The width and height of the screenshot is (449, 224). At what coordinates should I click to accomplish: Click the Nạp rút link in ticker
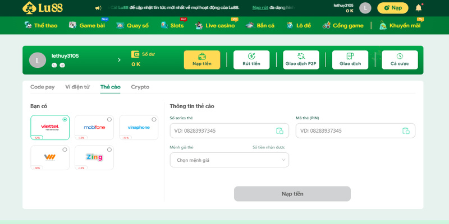point(260,8)
